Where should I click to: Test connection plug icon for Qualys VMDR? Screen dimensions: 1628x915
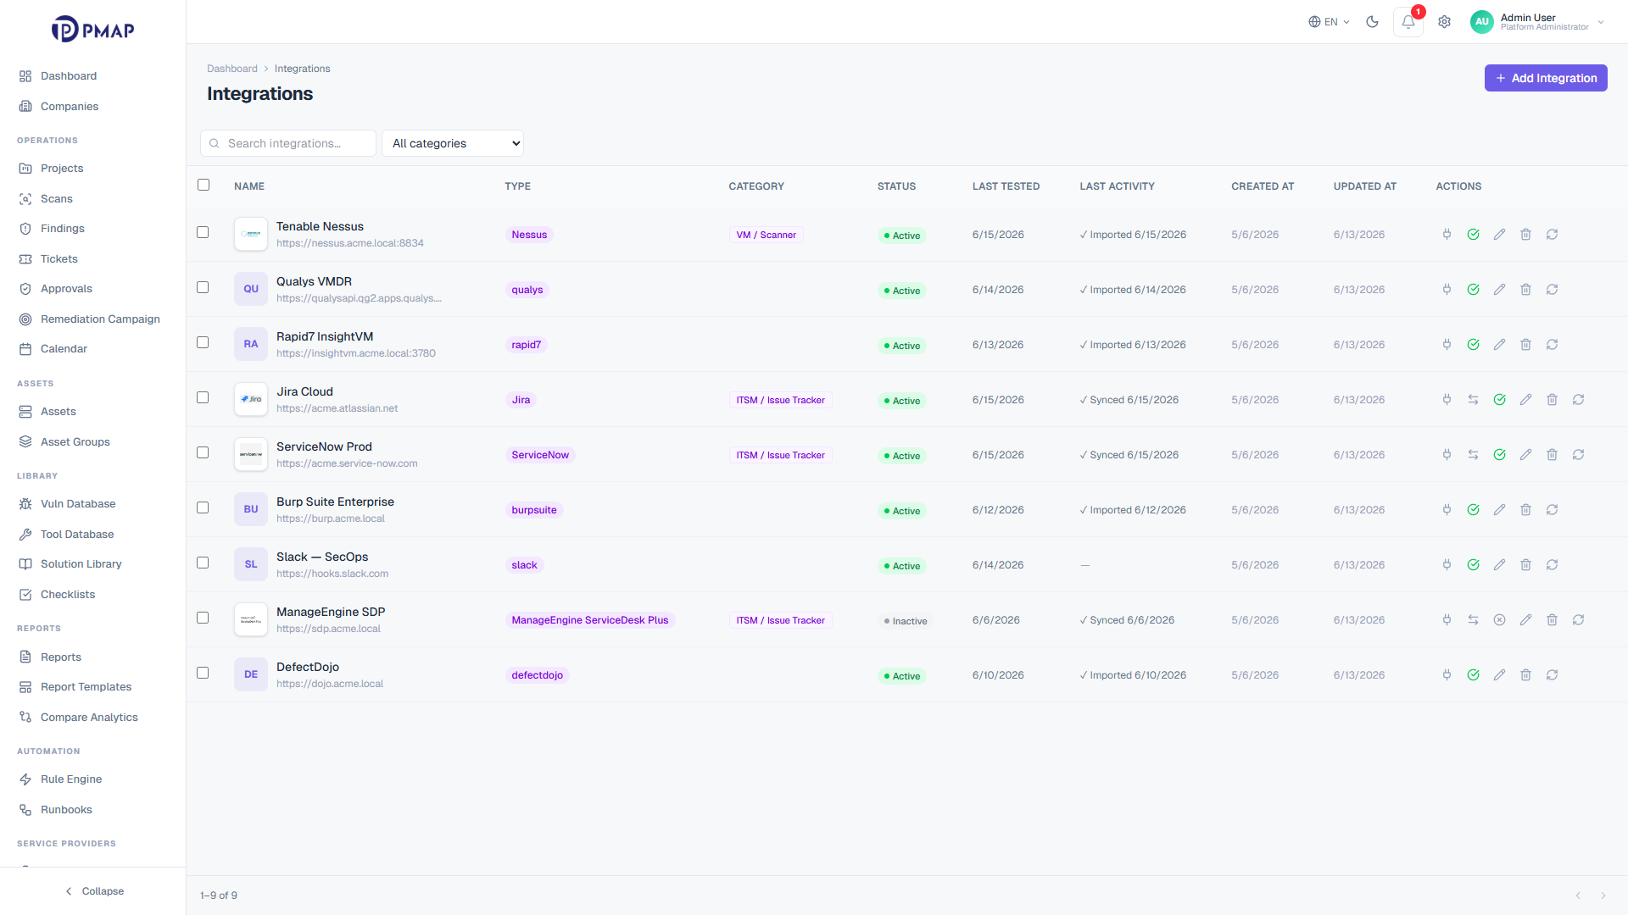click(x=1447, y=290)
